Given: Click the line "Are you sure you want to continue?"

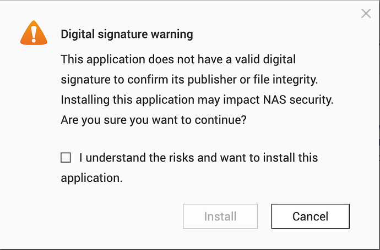Looking at the screenshot, I should click(x=153, y=119).
